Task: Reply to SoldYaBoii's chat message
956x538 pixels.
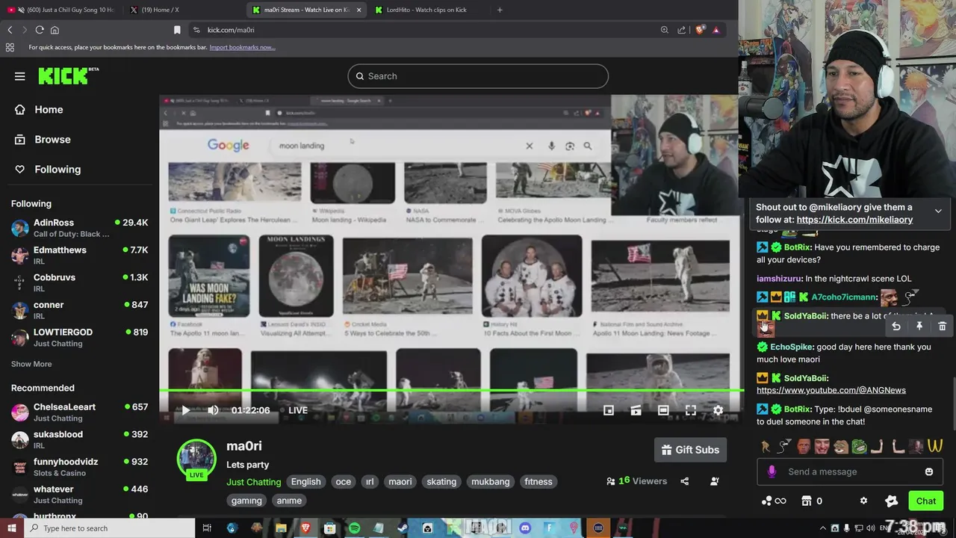Action: (896, 327)
